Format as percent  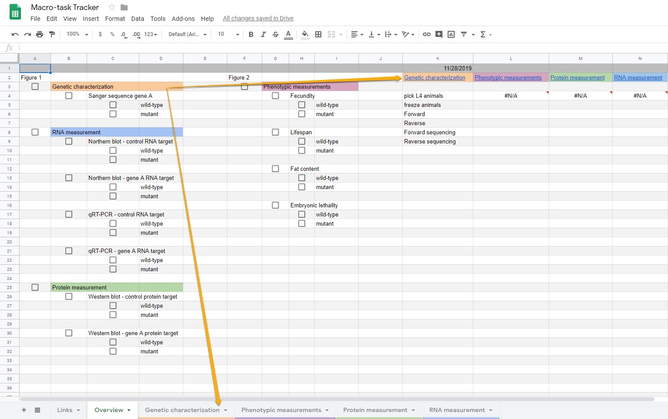tap(112, 34)
